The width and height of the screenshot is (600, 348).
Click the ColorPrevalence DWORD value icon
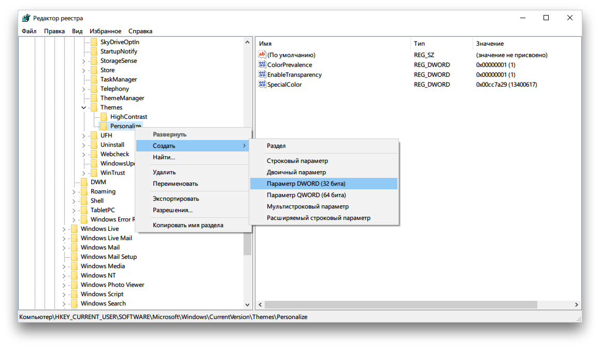(262, 64)
